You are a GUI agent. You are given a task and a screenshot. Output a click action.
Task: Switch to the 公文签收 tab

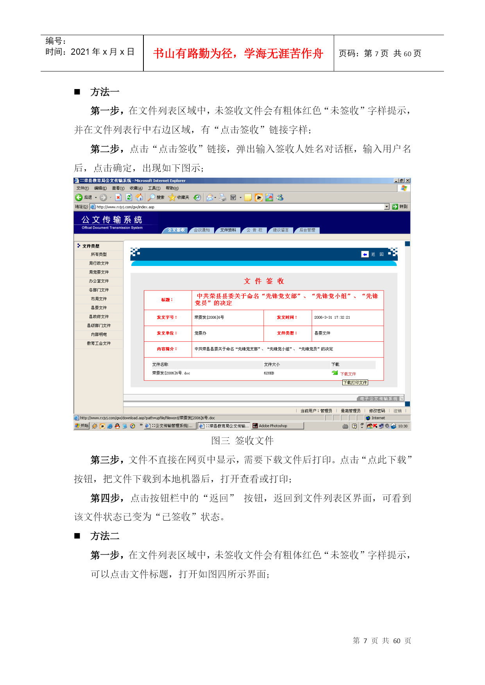(x=176, y=230)
